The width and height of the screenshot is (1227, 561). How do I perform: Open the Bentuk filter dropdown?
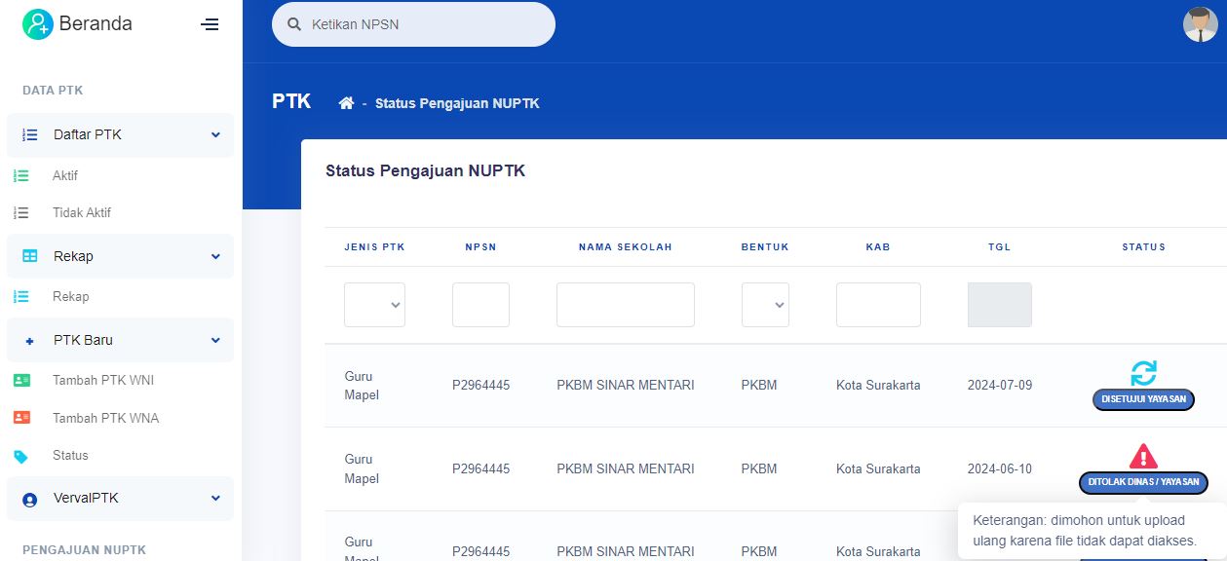765,305
